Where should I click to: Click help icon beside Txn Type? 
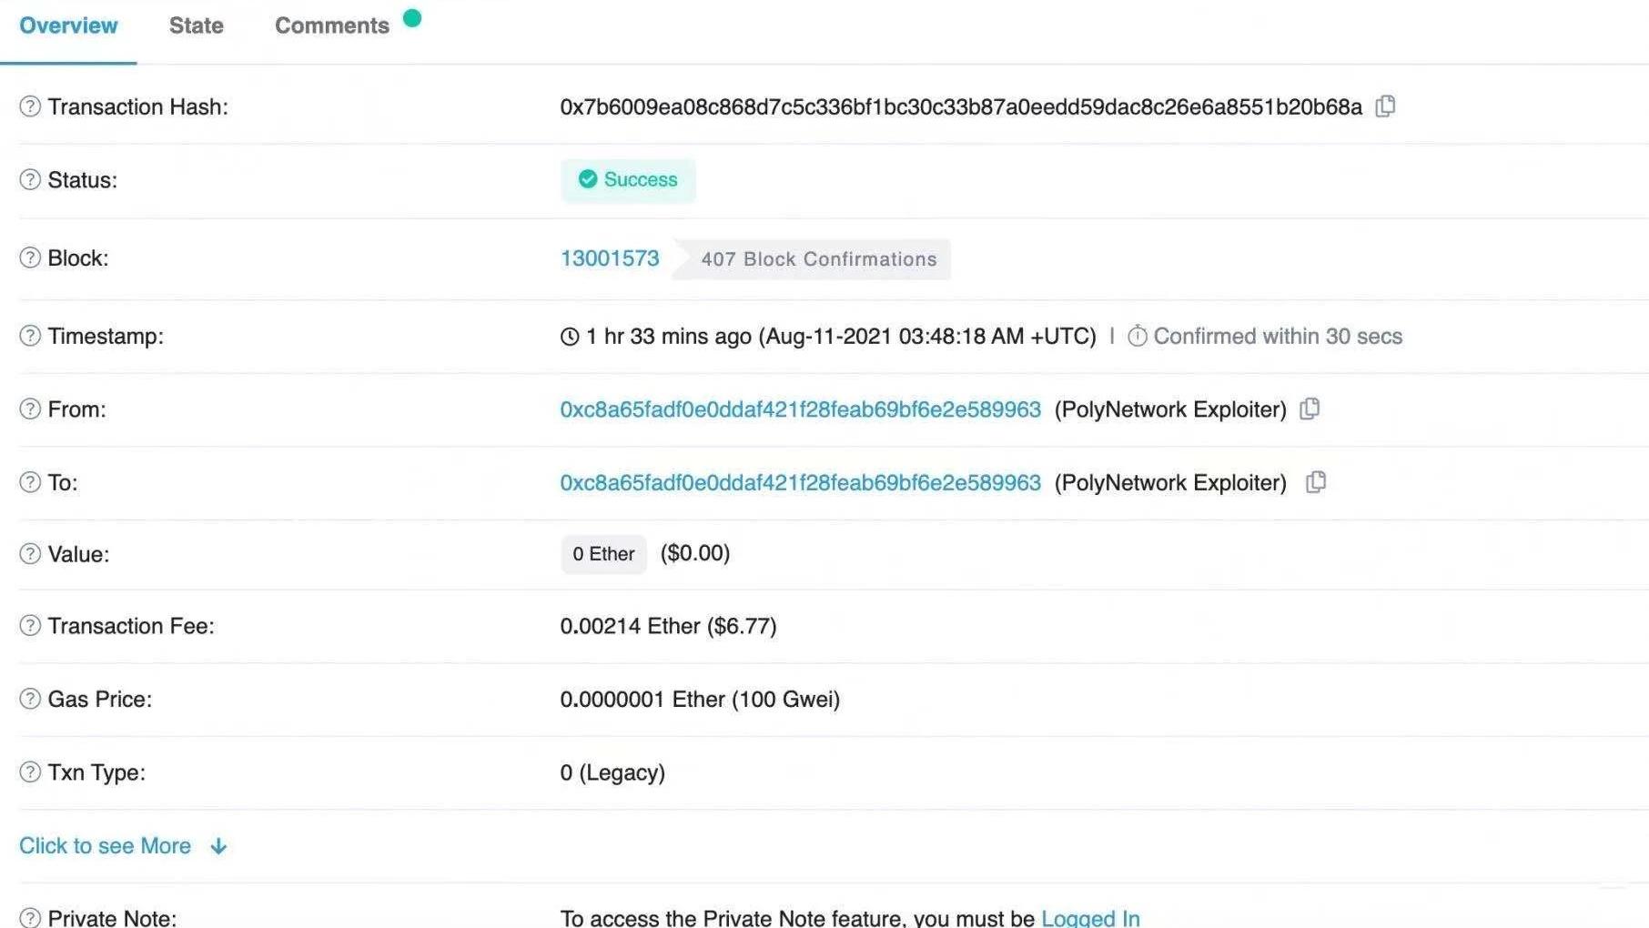tap(30, 772)
